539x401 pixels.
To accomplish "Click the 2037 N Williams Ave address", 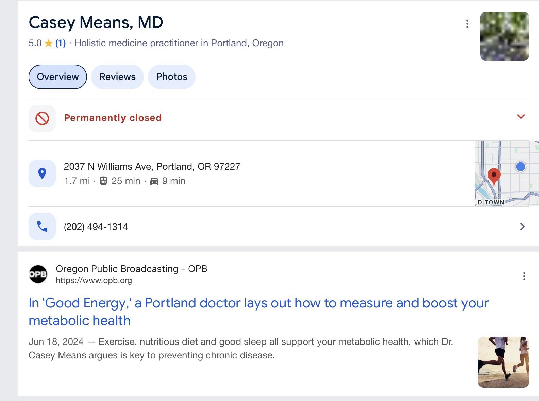I will [x=152, y=167].
